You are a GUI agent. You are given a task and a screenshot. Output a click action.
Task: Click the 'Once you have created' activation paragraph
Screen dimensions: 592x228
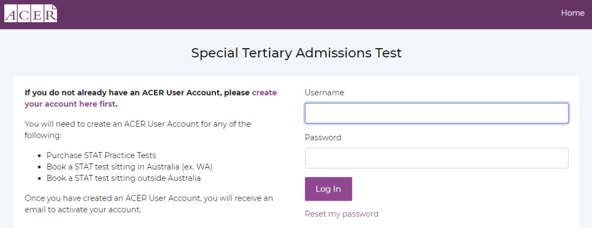(x=149, y=204)
